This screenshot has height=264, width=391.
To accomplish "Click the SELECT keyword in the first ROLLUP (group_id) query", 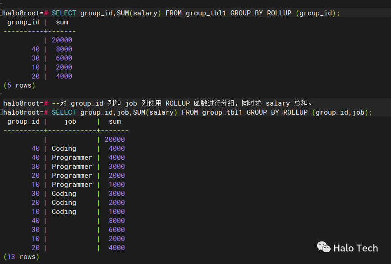I will 64,13.
